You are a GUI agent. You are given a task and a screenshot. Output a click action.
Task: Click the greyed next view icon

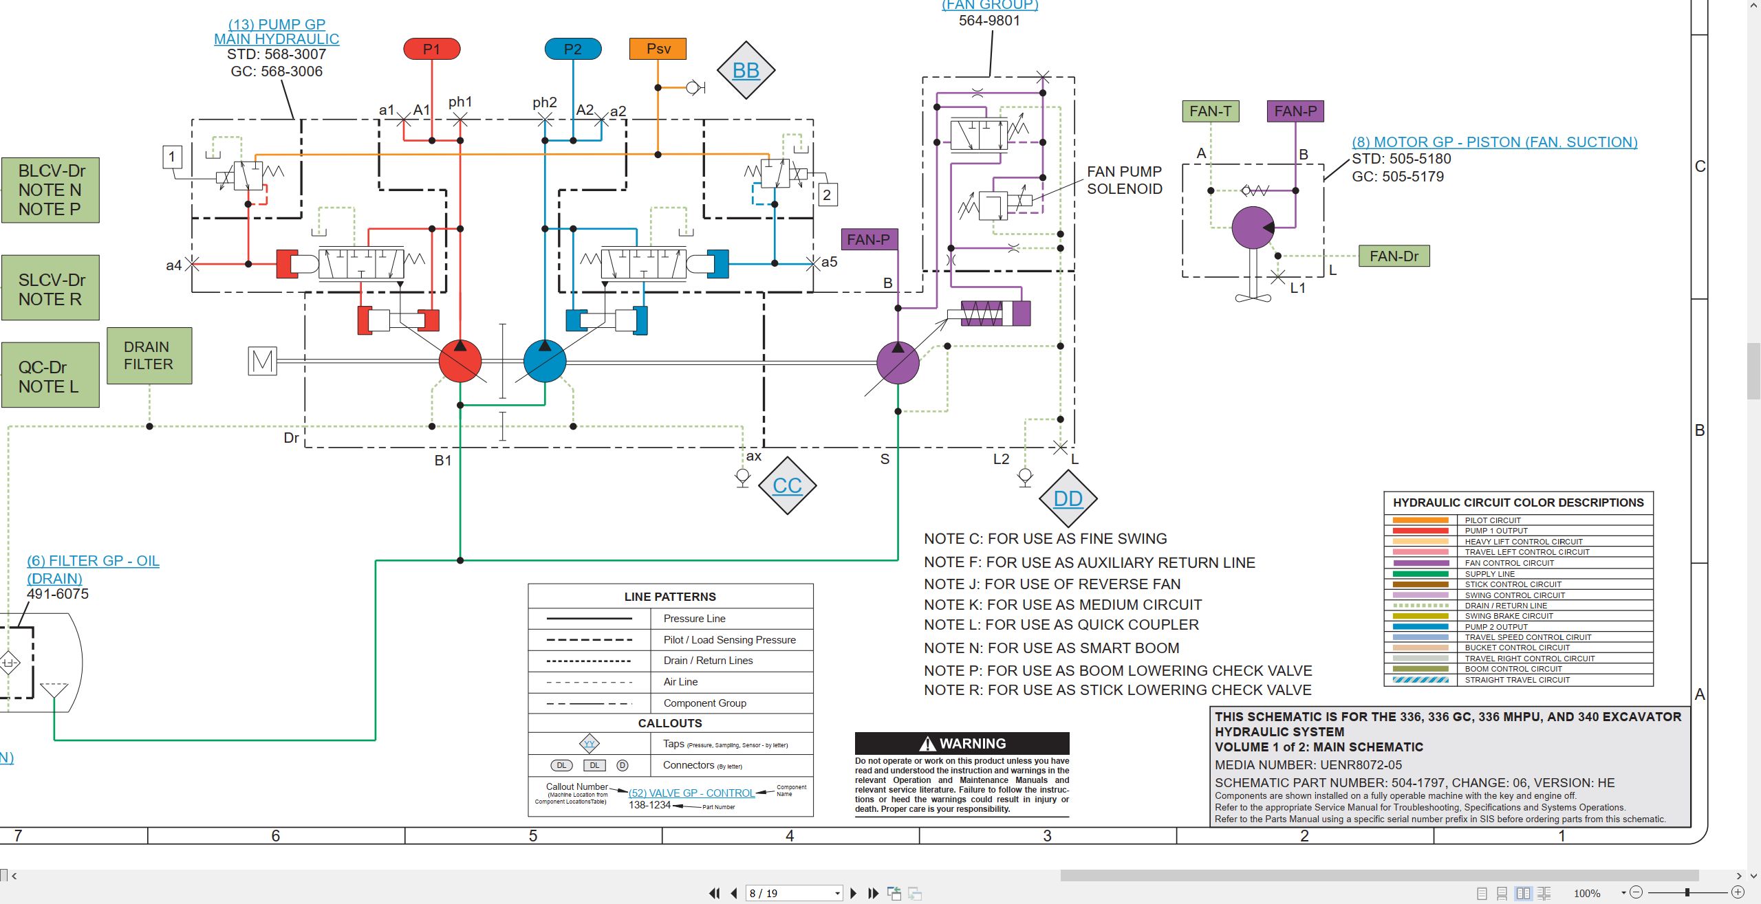point(915,893)
